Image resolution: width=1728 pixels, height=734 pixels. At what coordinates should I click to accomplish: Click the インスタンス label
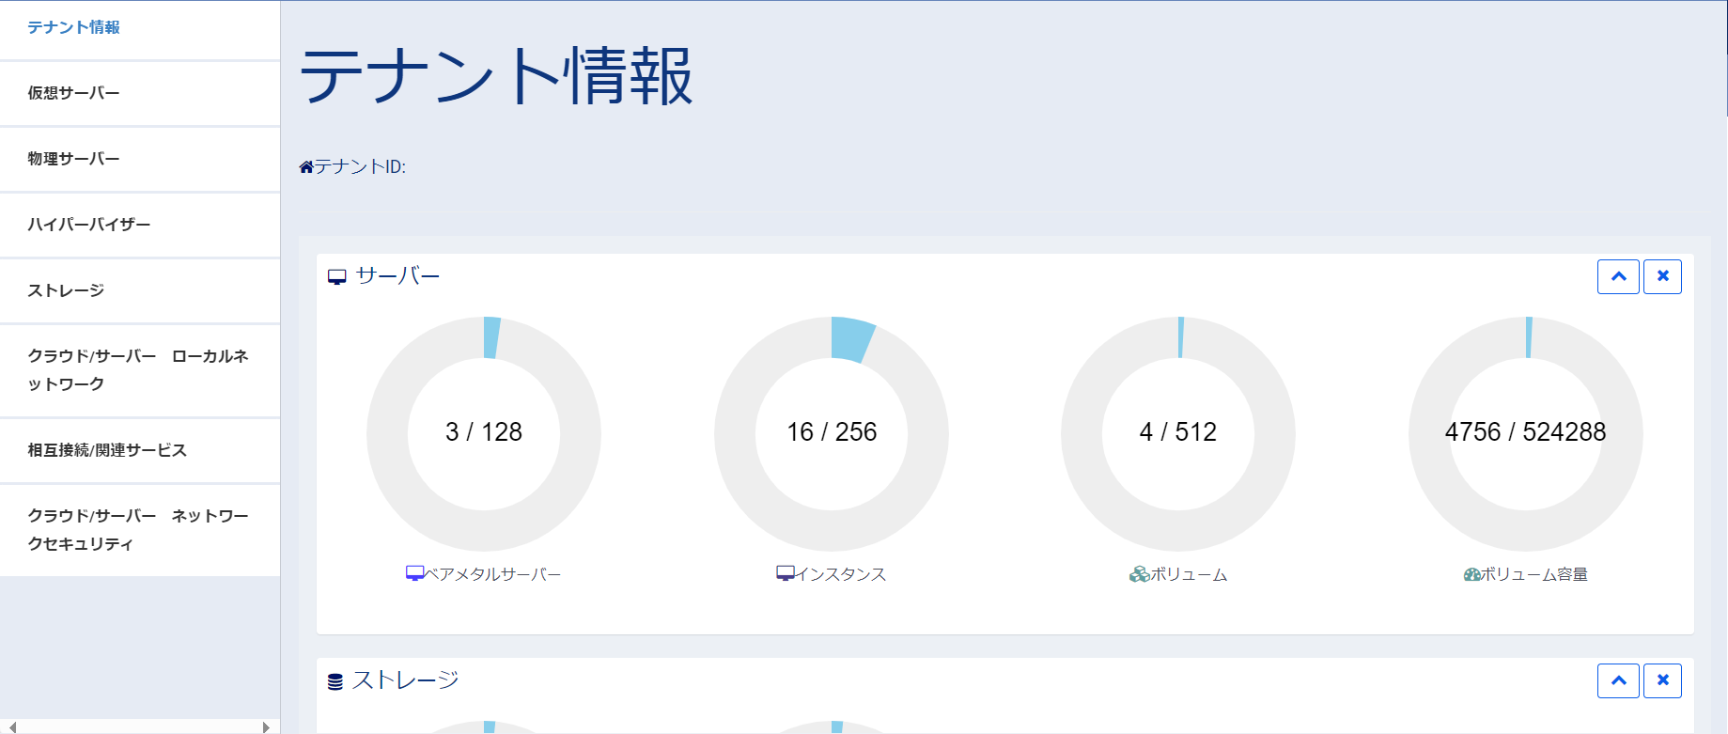841,574
